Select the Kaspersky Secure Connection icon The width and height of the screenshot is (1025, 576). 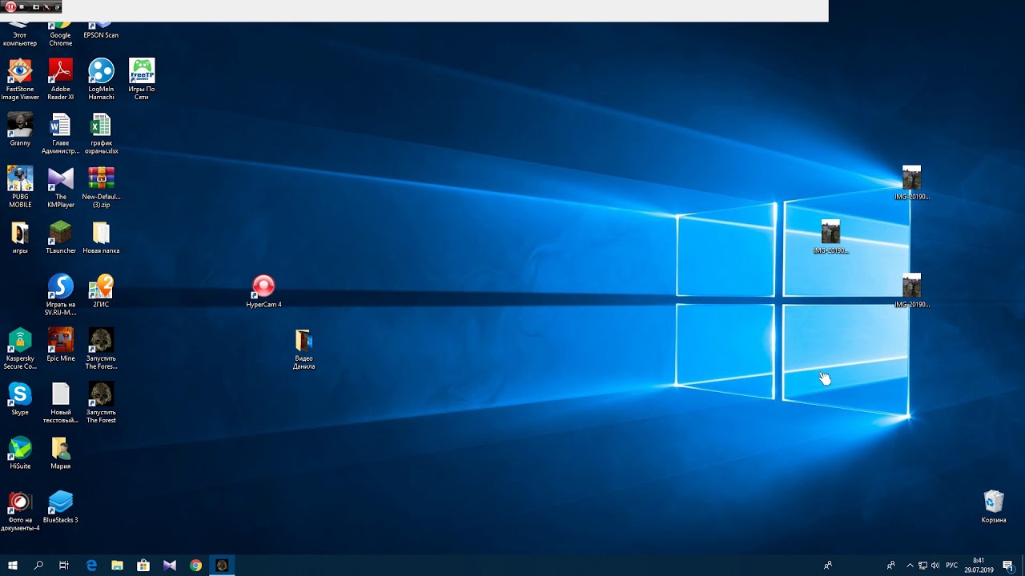[x=20, y=349]
